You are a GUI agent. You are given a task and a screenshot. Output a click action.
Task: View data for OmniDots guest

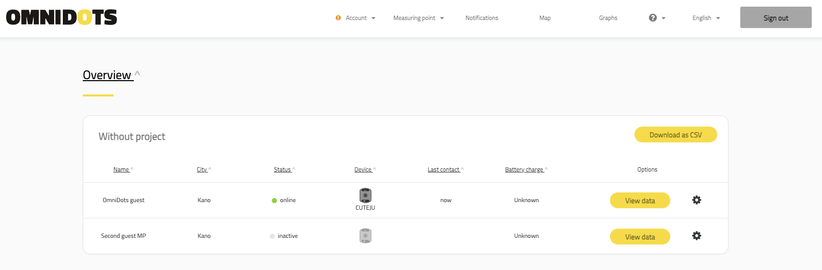pyautogui.click(x=640, y=201)
